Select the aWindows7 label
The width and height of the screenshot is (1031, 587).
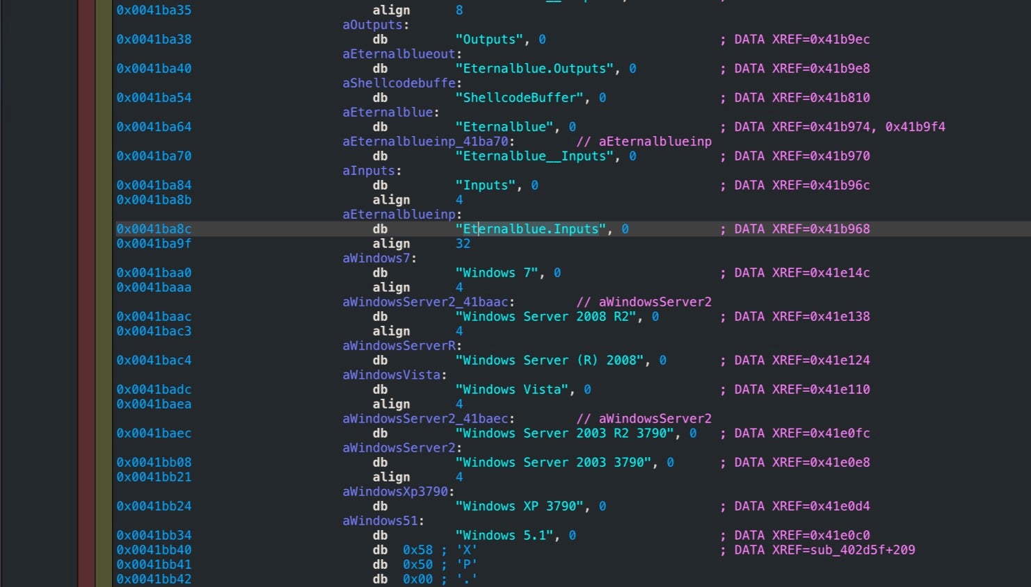point(377,258)
